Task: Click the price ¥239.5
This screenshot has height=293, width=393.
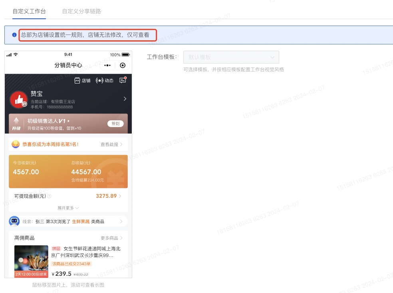Action: click(x=62, y=274)
